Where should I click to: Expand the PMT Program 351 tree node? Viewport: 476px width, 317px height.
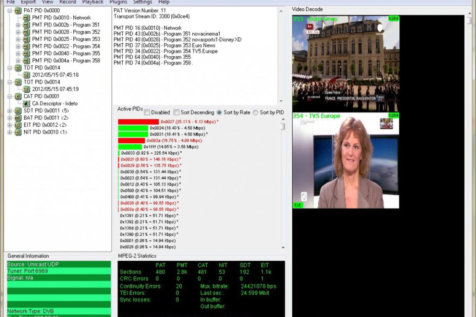click(x=18, y=25)
